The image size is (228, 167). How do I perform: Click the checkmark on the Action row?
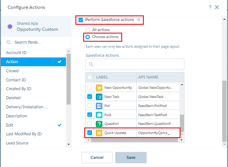pos(59,62)
